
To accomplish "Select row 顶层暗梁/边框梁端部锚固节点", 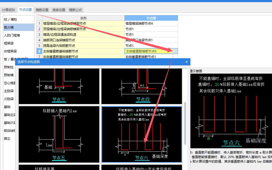I will (83, 29).
